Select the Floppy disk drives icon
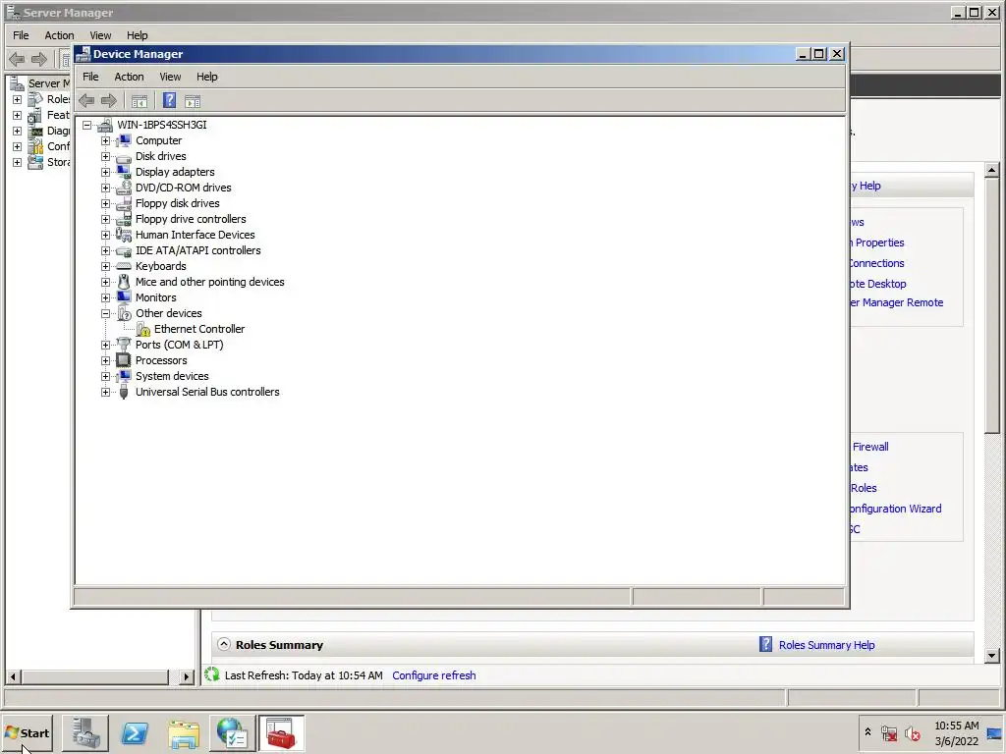The width and height of the screenshot is (1006, 754). coord(124,203)
